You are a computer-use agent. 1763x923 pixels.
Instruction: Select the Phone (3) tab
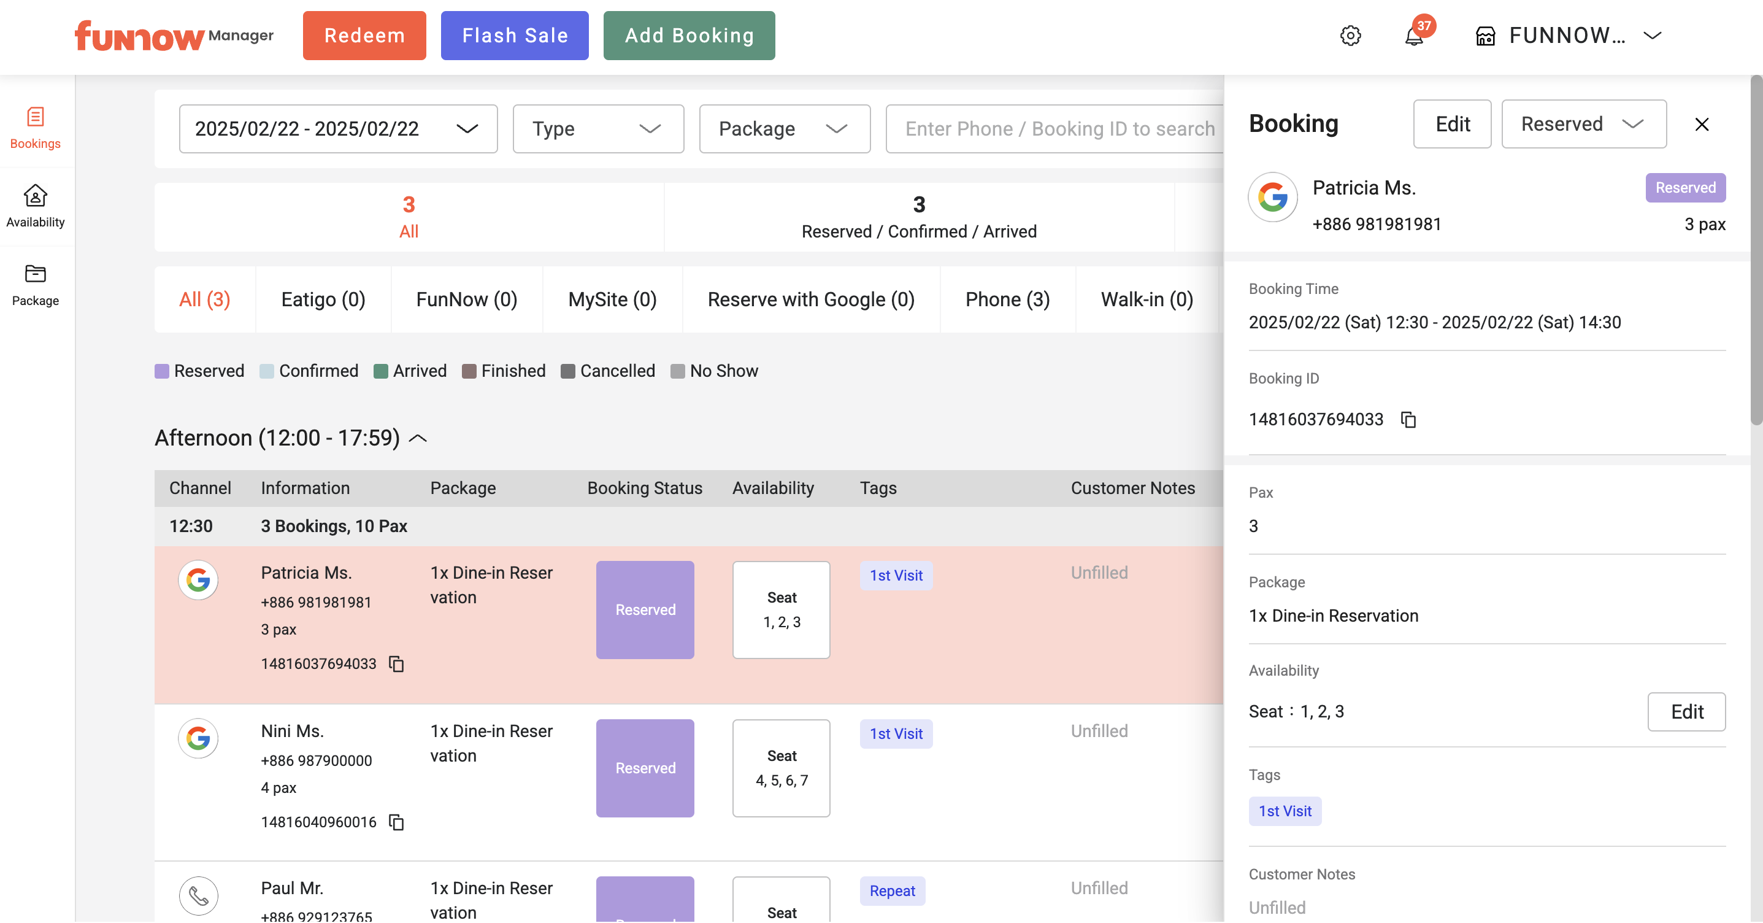tap(1007, 299)
